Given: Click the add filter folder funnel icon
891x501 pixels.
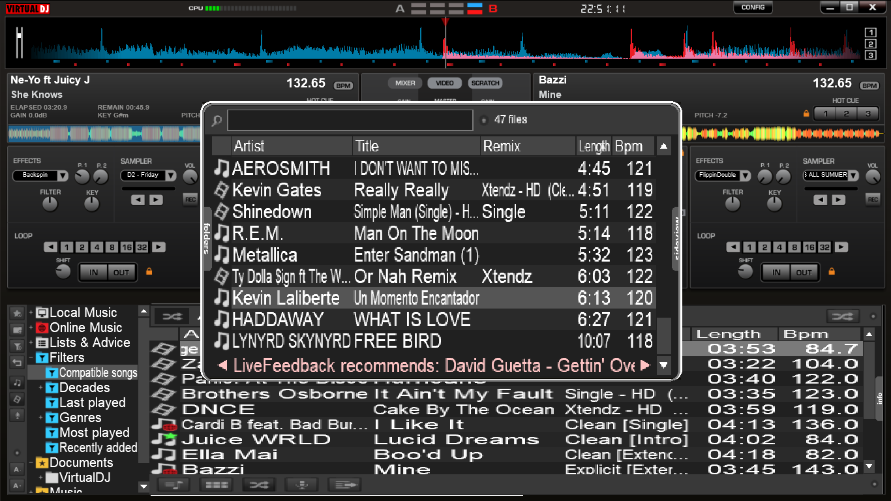Looking at the screenshot, I should [x=17, y=346].
